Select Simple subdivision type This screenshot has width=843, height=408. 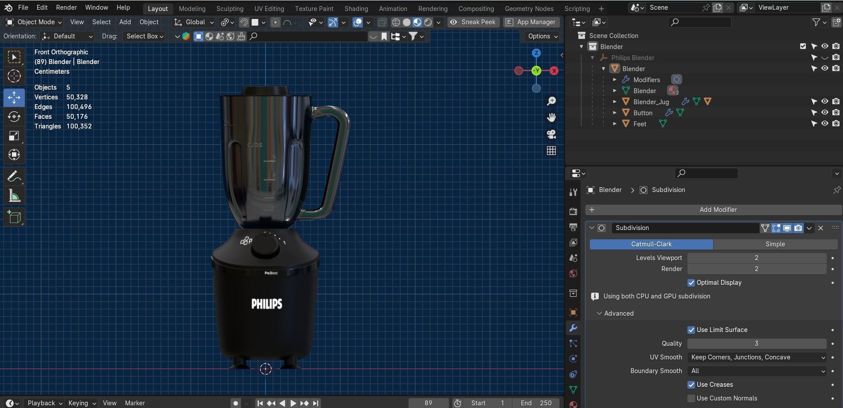tap(775, 244)
